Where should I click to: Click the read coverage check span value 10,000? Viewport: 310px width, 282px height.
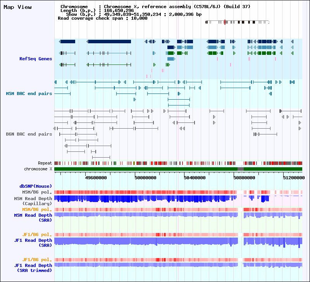(139, 18)
